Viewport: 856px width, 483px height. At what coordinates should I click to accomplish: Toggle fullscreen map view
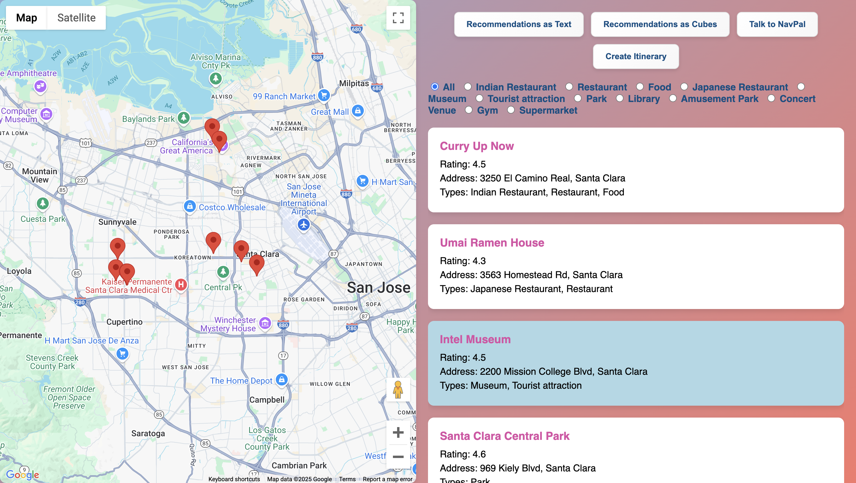click(398, 18)
